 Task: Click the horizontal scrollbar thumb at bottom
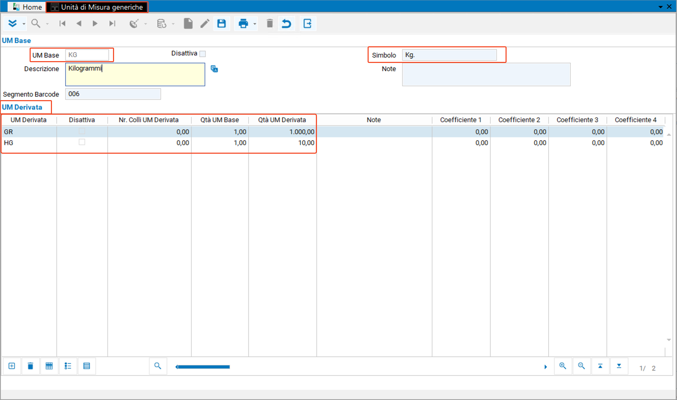204,367
